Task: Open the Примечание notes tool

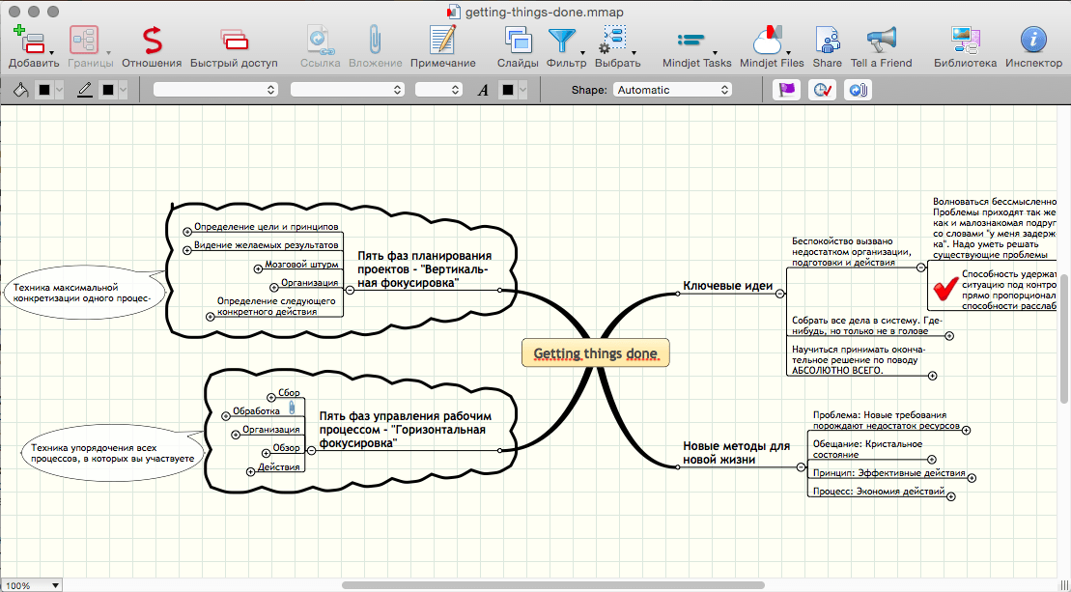Action: click(442, 40)
